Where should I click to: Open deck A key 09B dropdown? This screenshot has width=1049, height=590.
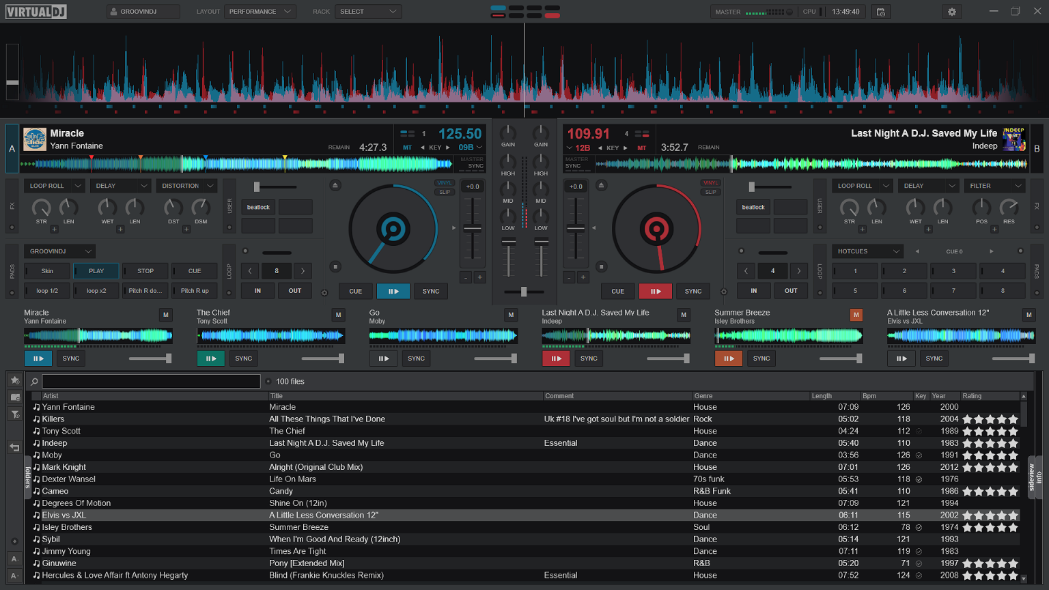470,147
